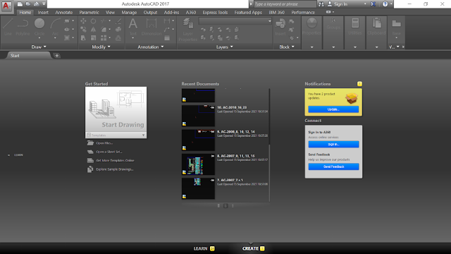Expand the Annotation panel dropdown
The width and height of the screenshot is (451, 254).
point(151,47)
